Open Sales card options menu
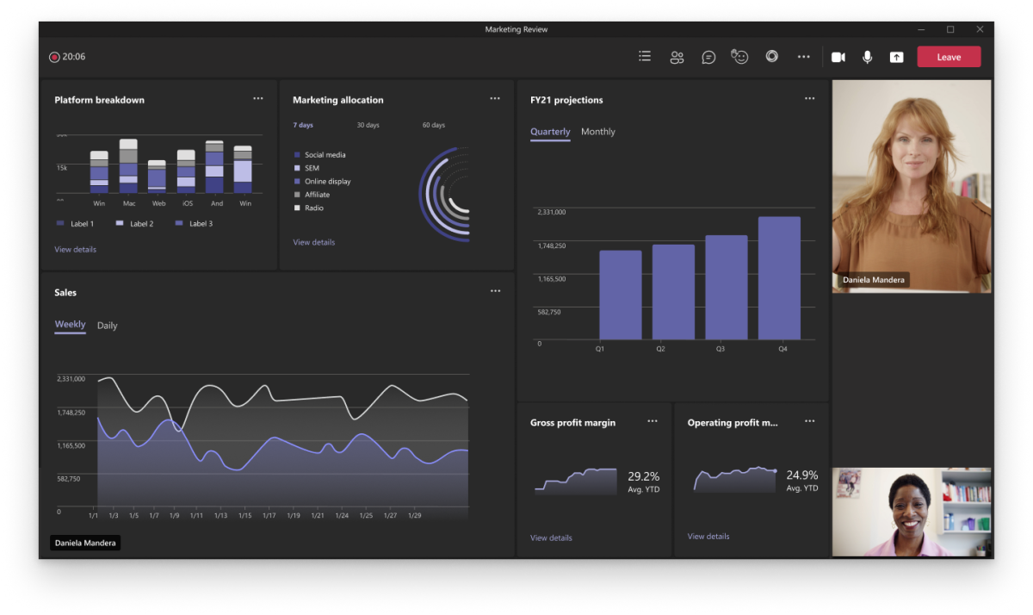Viewport: 1033px width, 615px height. [495, 291]
